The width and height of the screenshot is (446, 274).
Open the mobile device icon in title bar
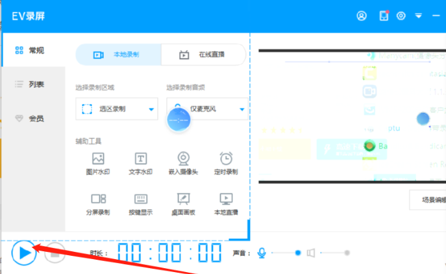pos(384,16)
